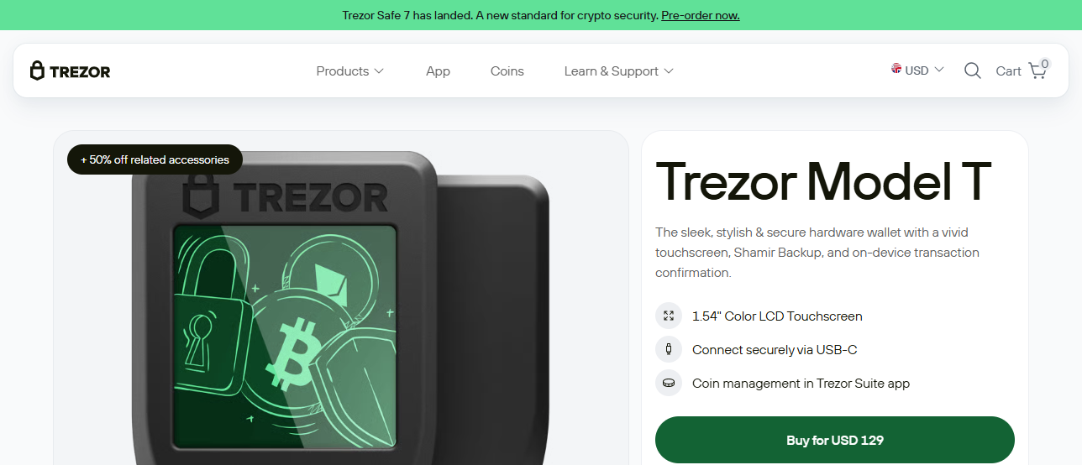Click the Buy for USD 129 button
This screenshot has width=1082, height=465.
tap(835, 440)
